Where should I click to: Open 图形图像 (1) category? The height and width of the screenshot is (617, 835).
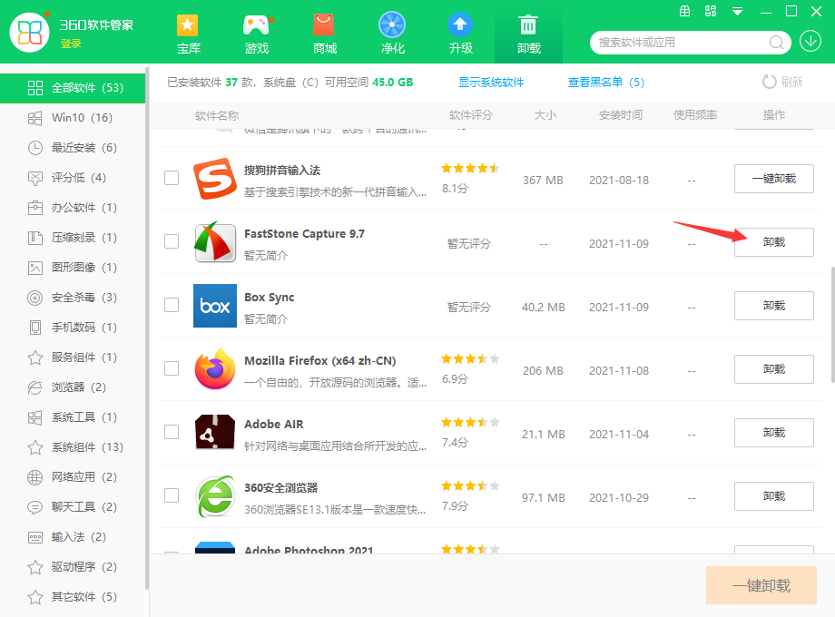(73, 268)
